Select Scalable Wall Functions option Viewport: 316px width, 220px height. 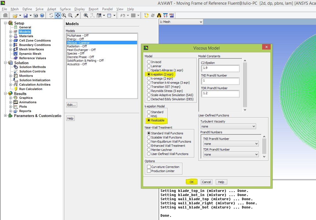click(x=149, y=137)
